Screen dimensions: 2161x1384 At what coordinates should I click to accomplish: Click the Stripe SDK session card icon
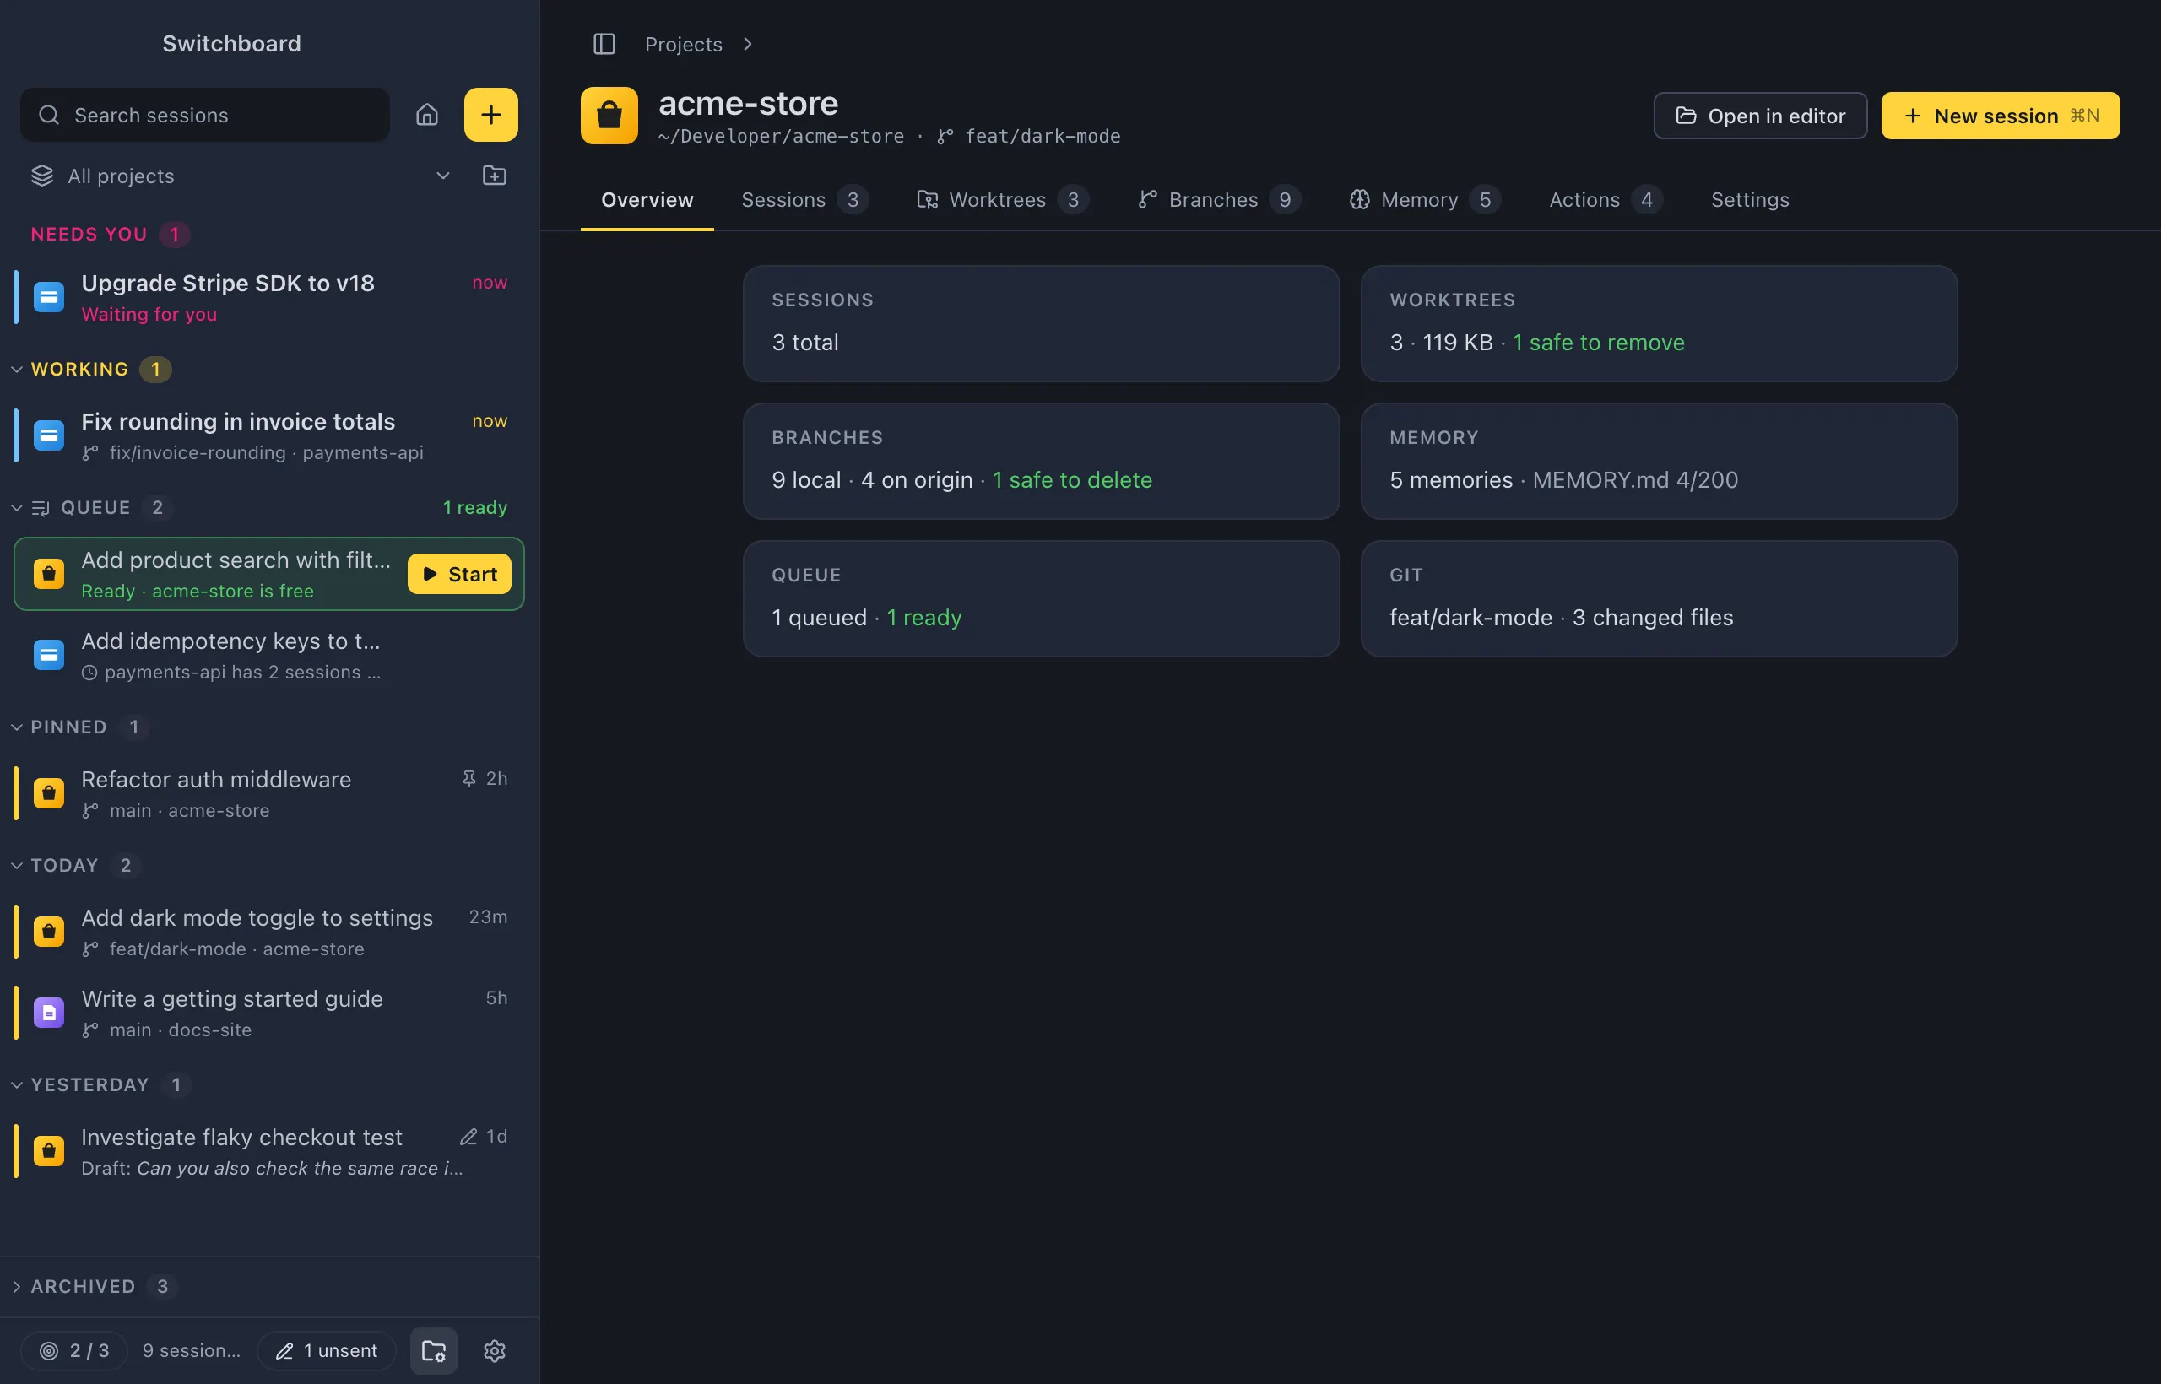49,296
